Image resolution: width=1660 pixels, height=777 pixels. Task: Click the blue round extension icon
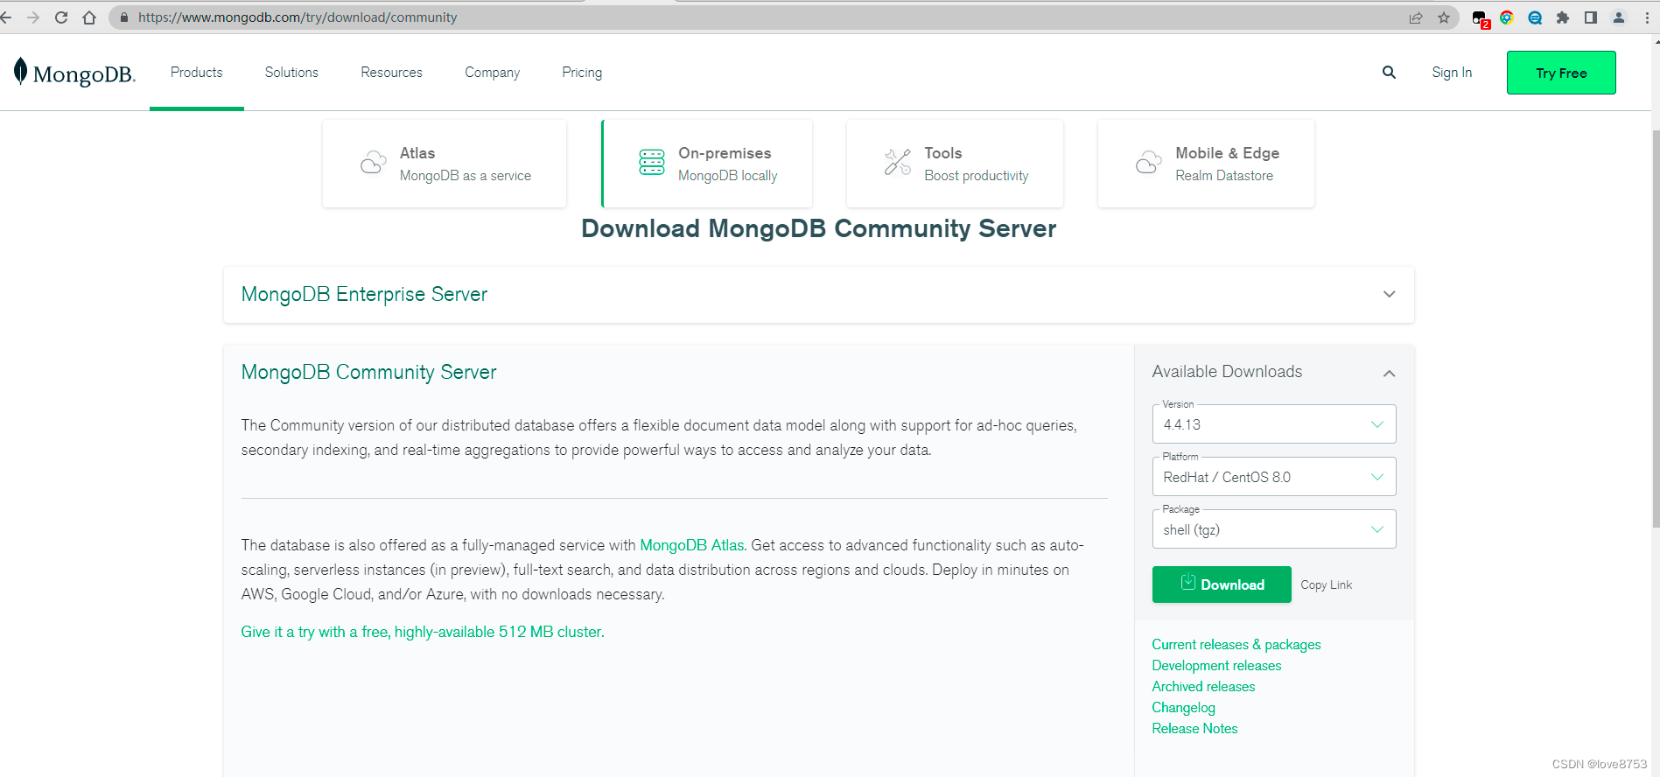point(1535,17)
